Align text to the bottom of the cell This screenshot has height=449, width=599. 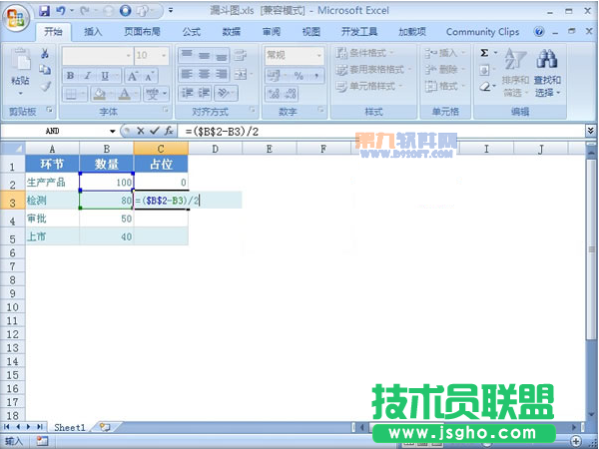pyautogui.click(x=222, y=55)
